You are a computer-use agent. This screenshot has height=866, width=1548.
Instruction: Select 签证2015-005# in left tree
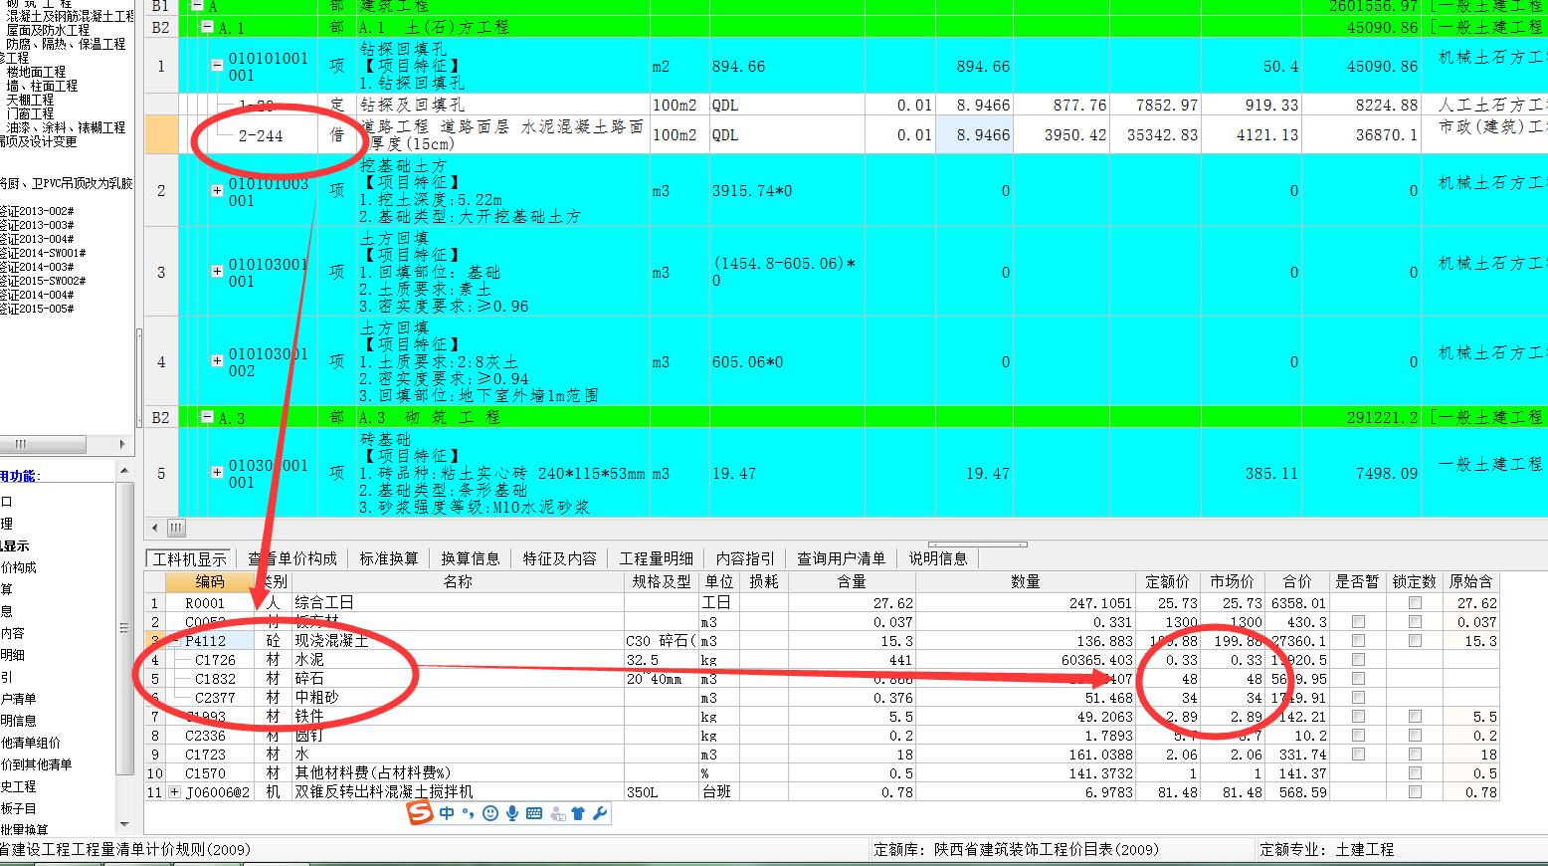point(37,310)
